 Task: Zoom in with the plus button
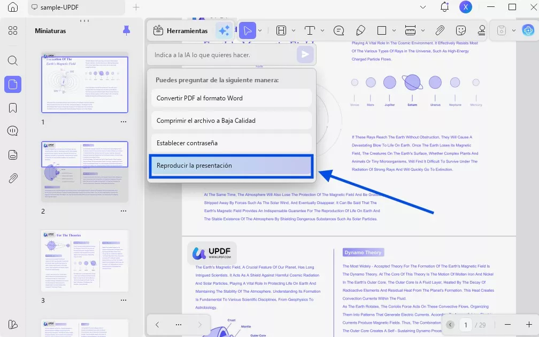coord(529,325)
